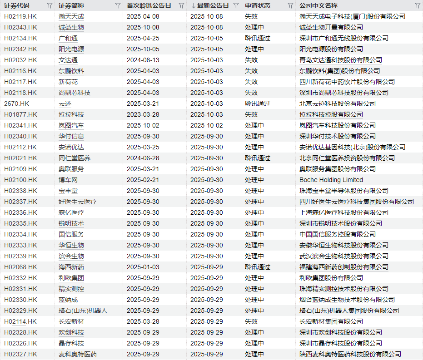Open 同仁堂医养 stock link
This screenshot has width=423, height=360.
tap(75, 158)
